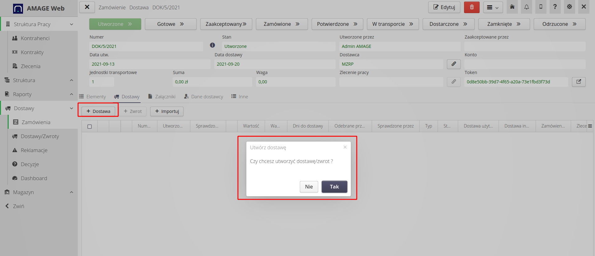Viewport: 595px width, 256px height.
Task: Open settings gear icon
Action: tap(569, 7)
